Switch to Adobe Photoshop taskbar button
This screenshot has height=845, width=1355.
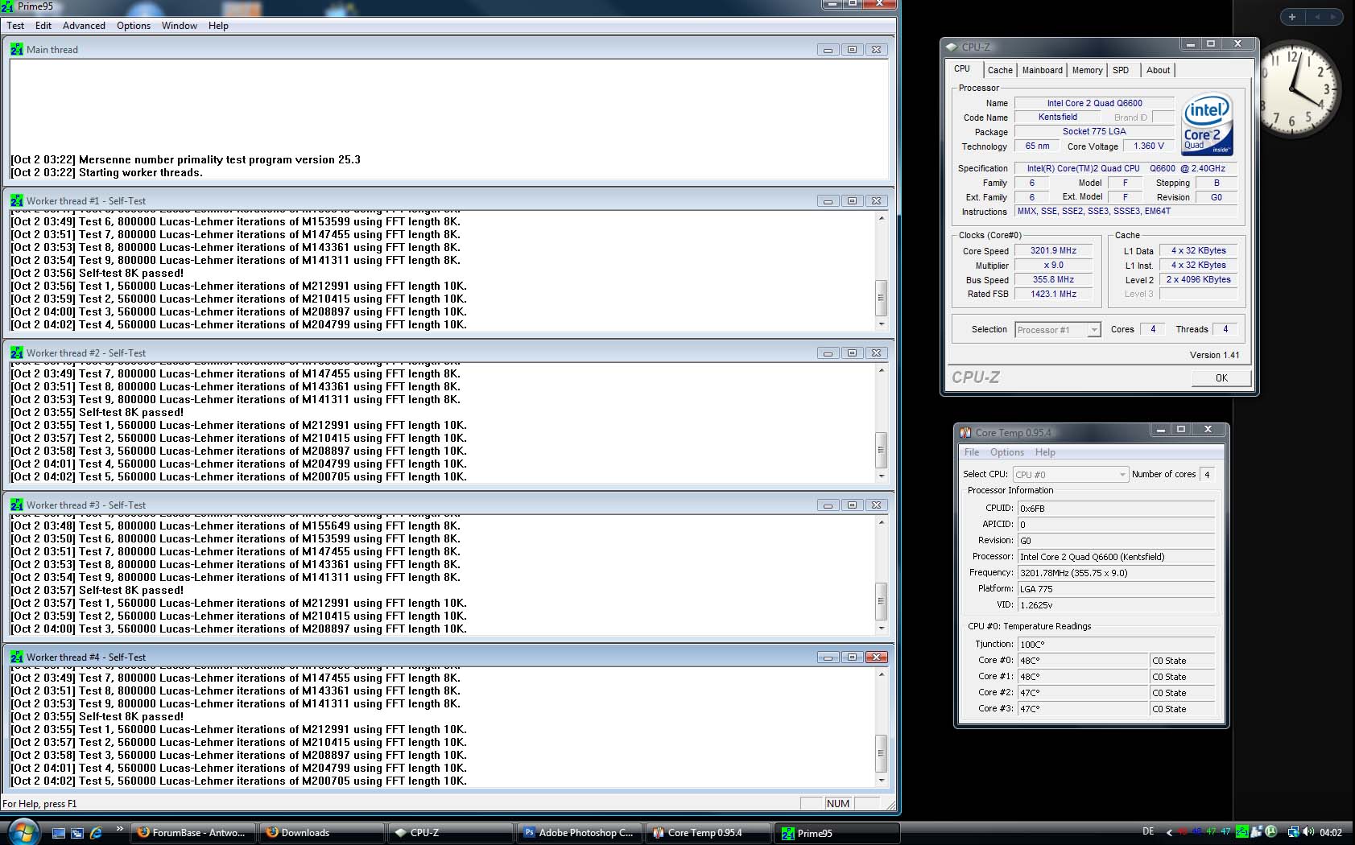coord(580,833)
